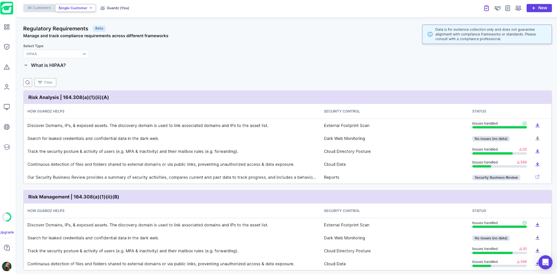
Task: Download Risk Management Dark Web Monitoring evidence
Action: [537, 238]
